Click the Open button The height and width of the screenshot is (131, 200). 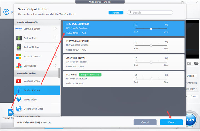pyautogui.click(x=193, y=96)
